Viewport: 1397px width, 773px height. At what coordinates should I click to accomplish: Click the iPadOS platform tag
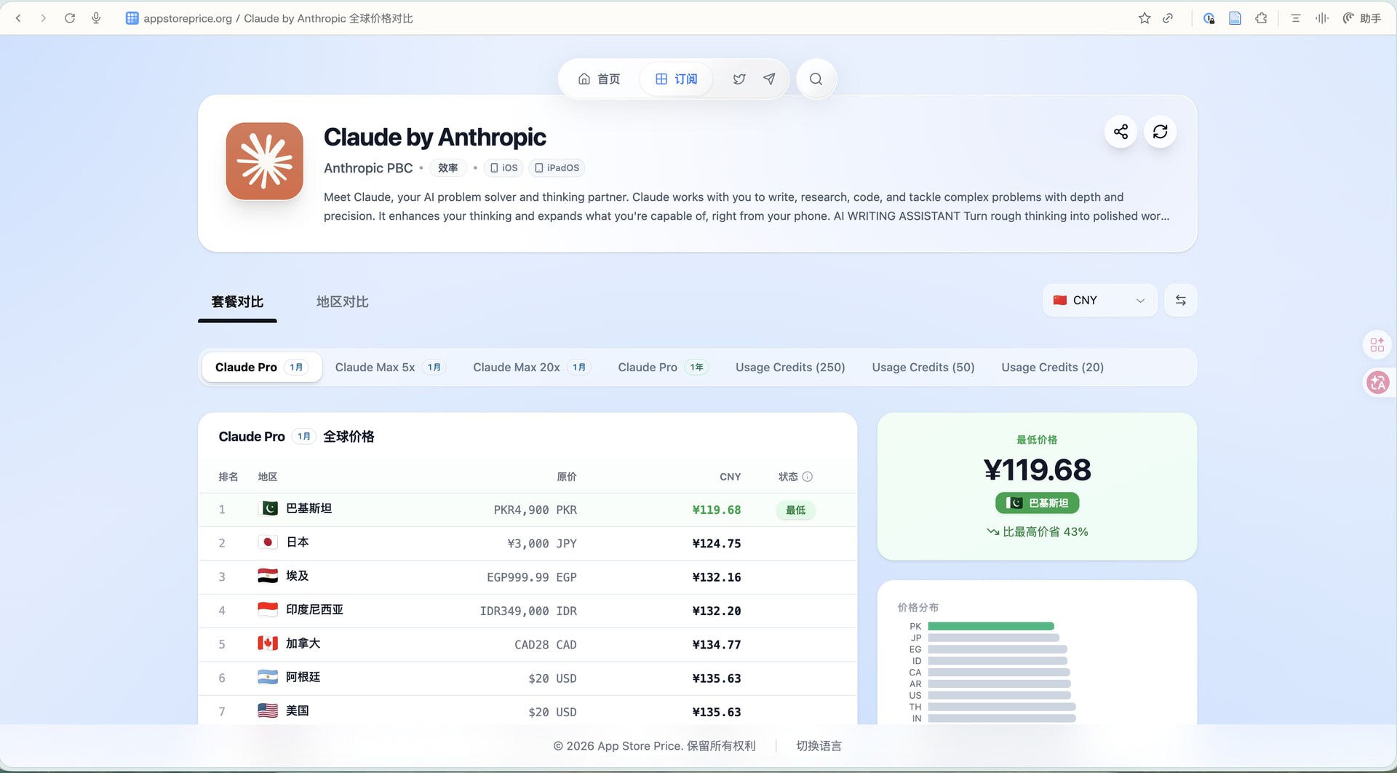[557, 168]
